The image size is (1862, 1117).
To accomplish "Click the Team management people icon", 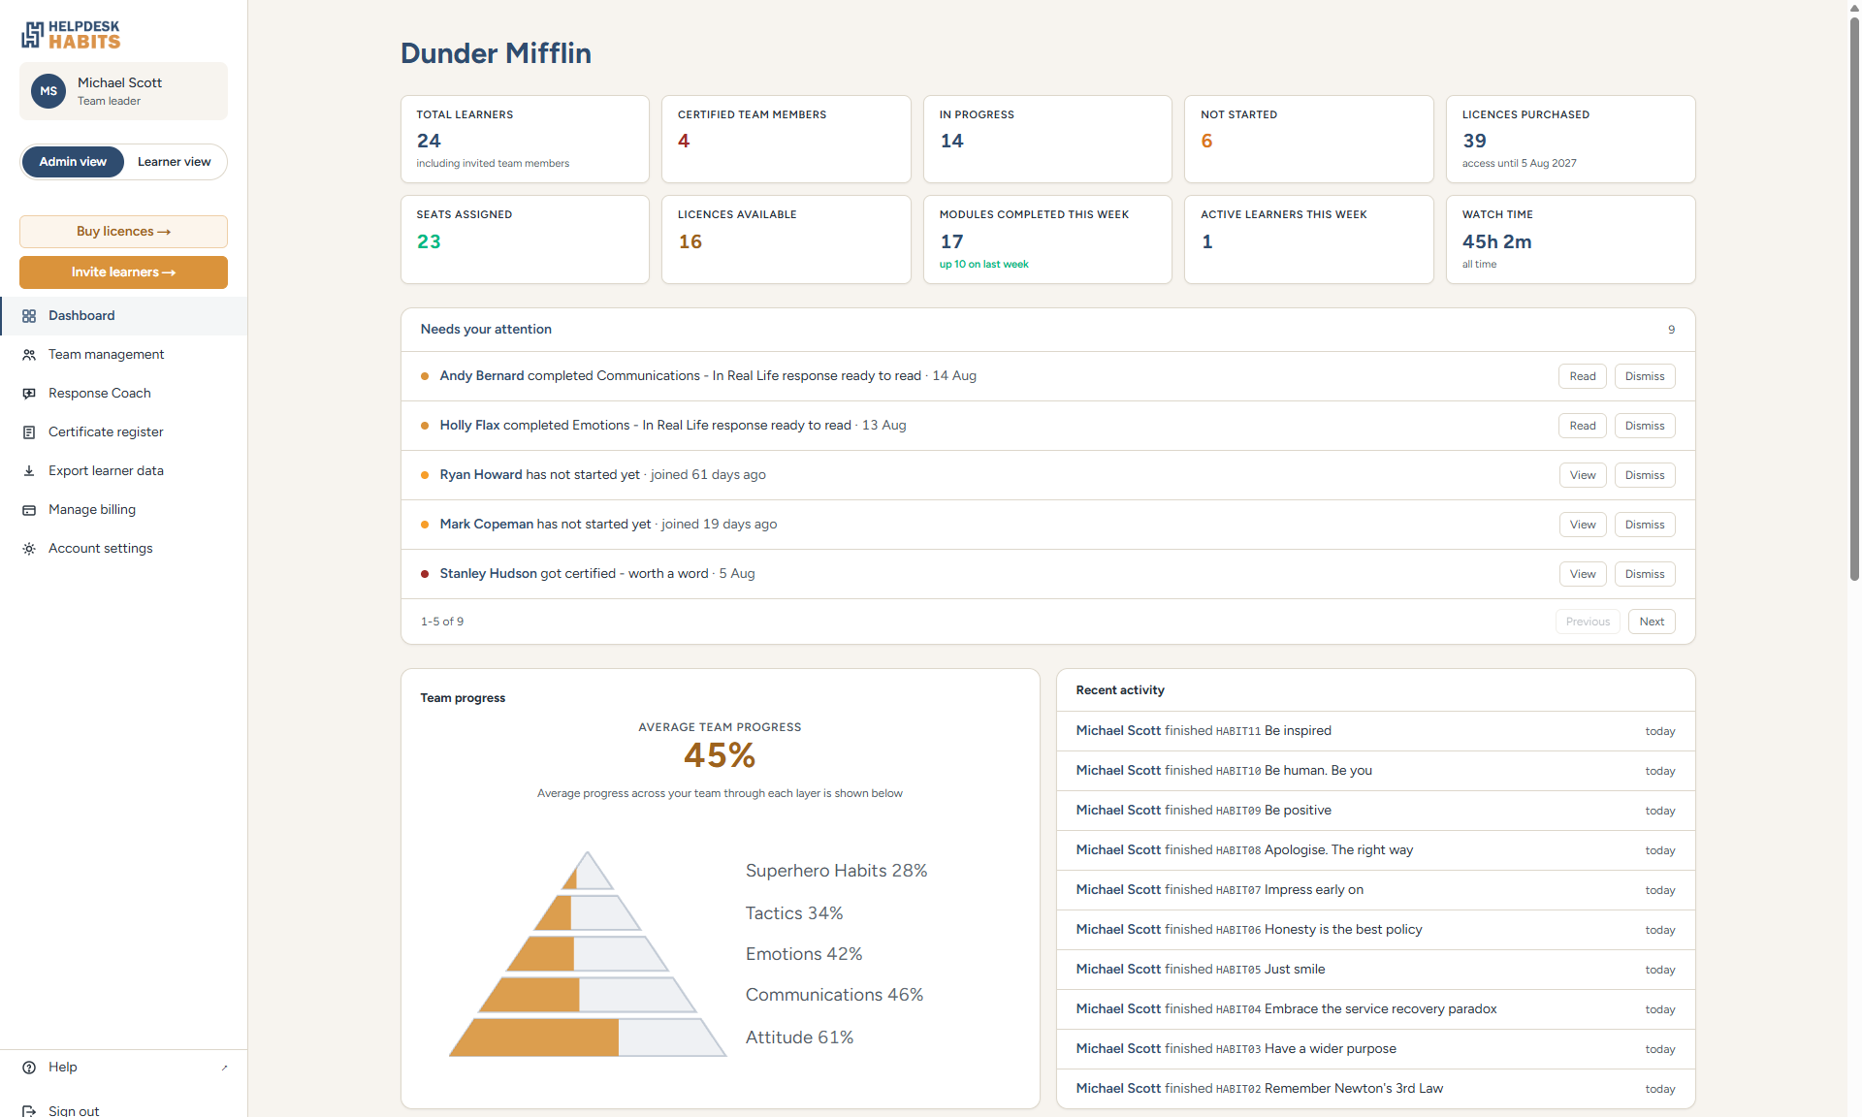I will [x=29, y=355].
